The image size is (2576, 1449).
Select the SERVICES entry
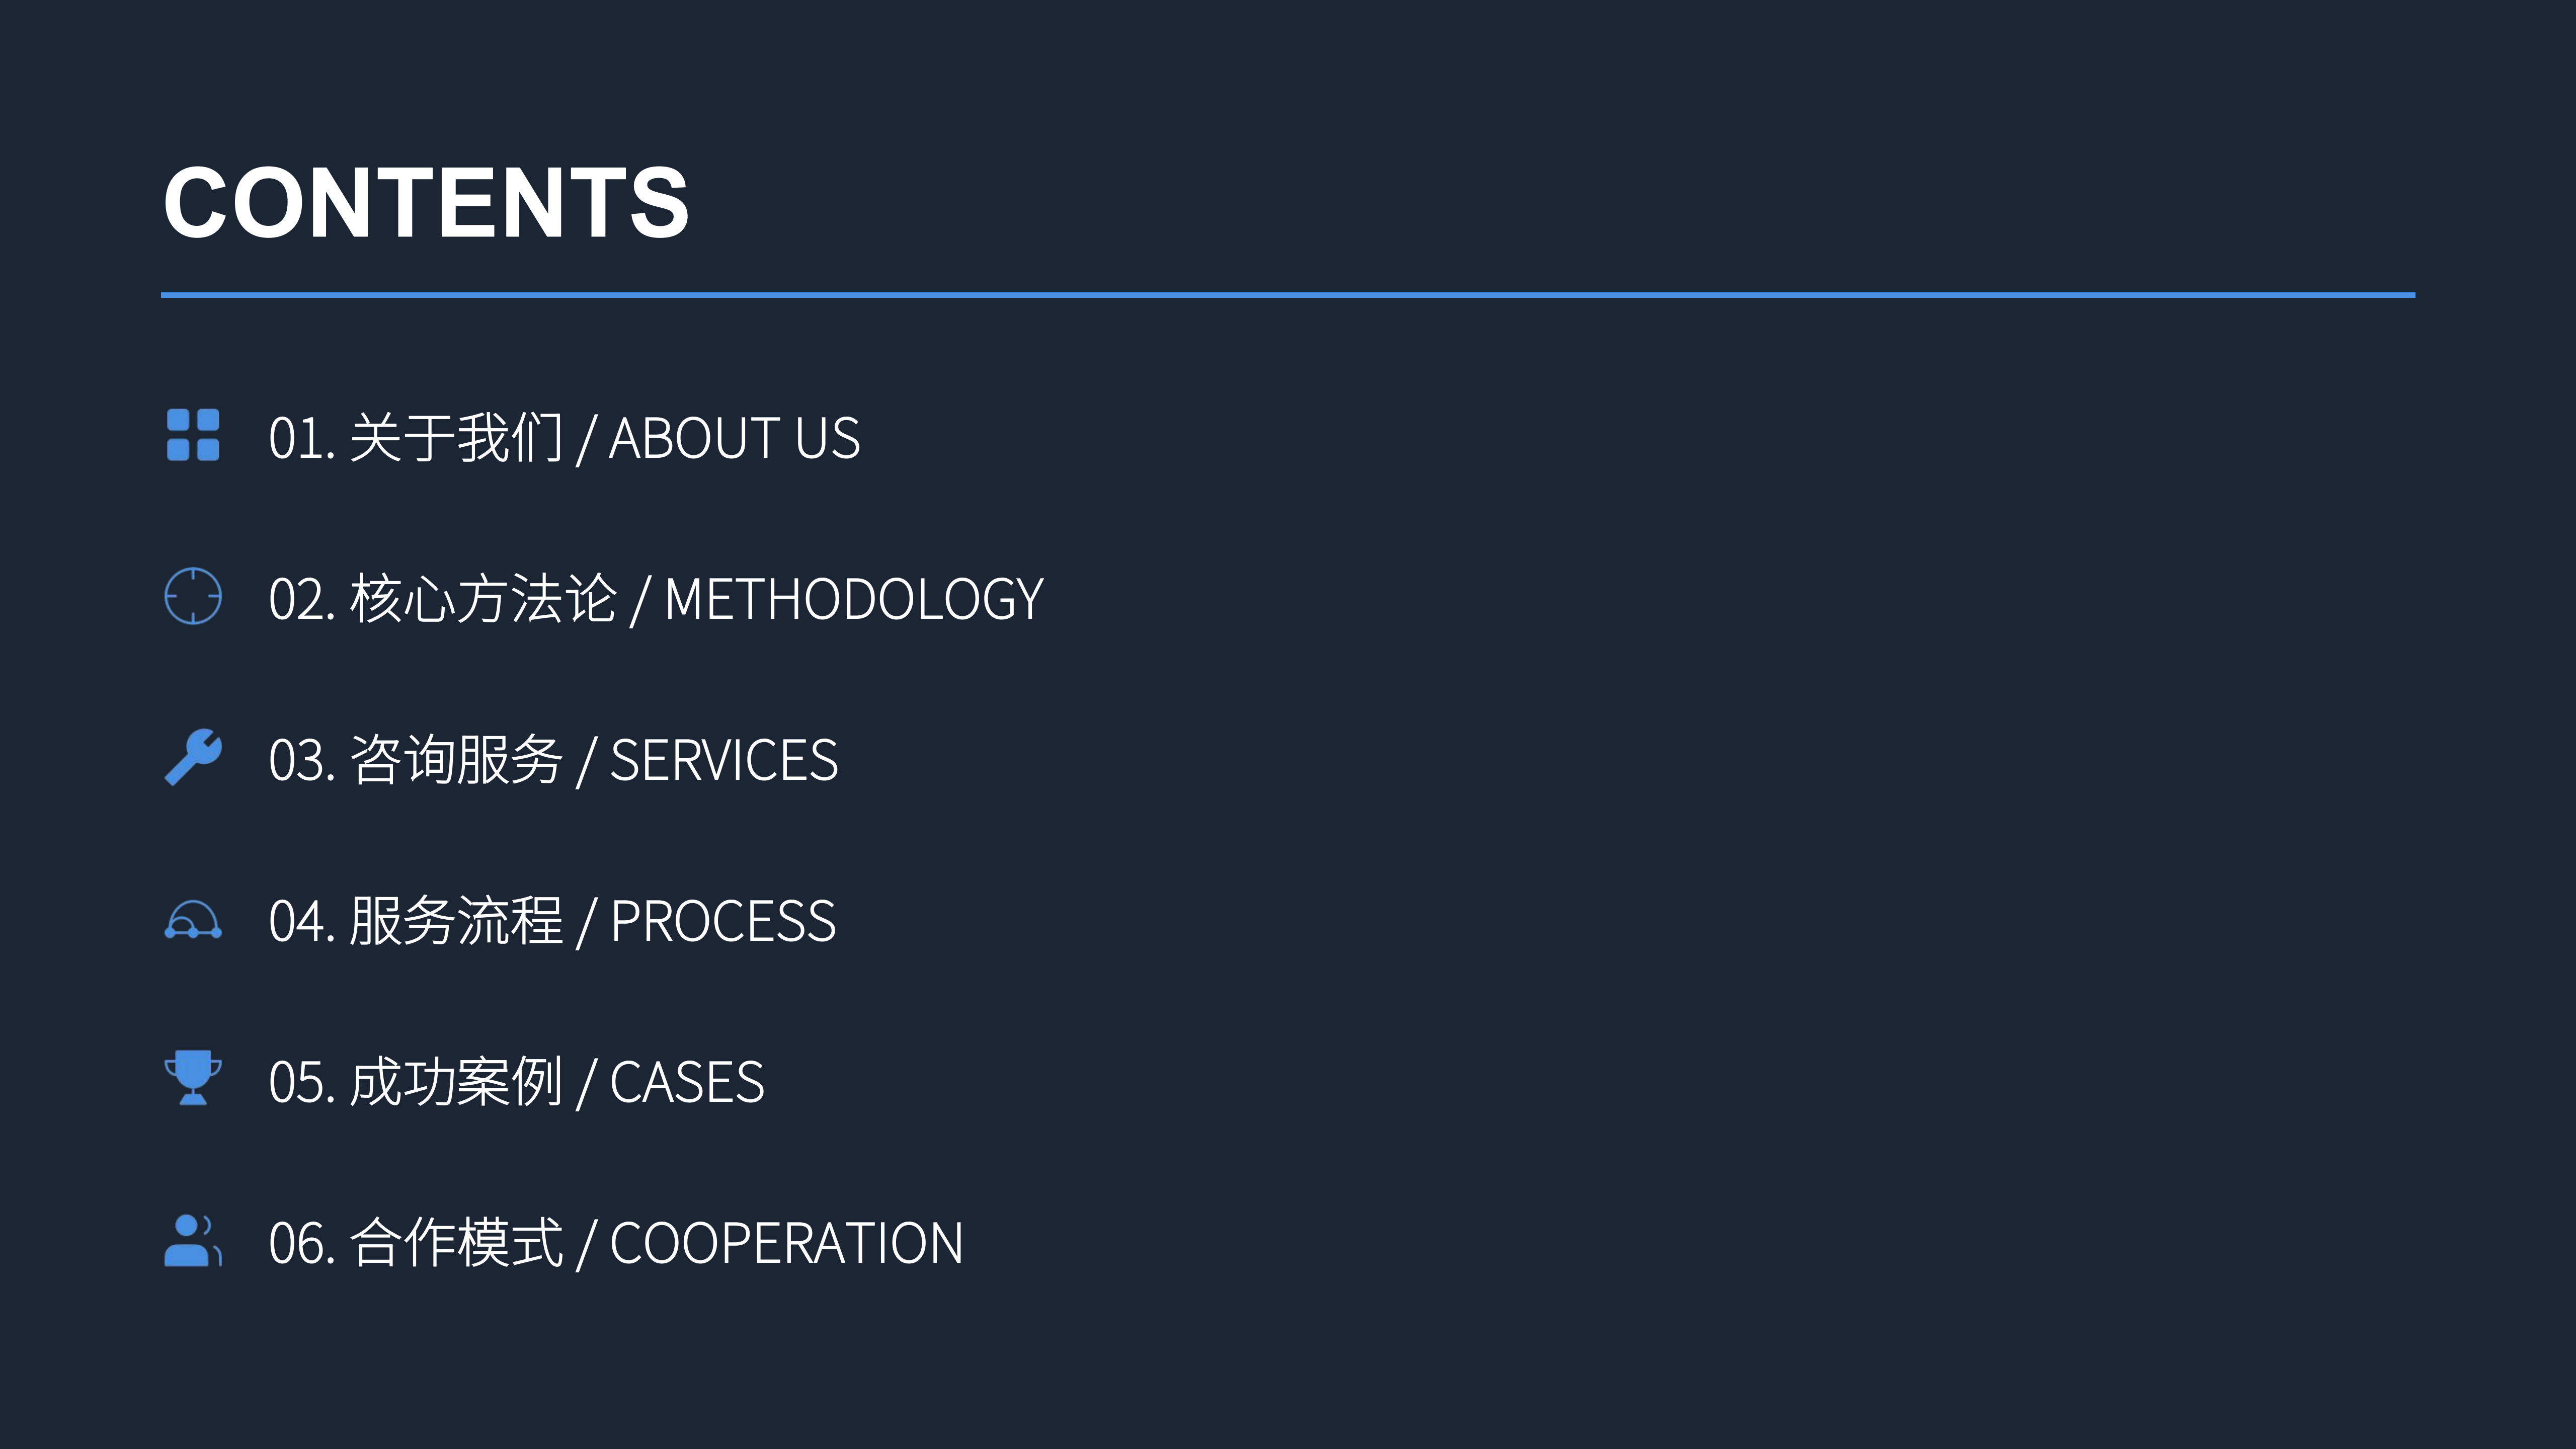724,760
